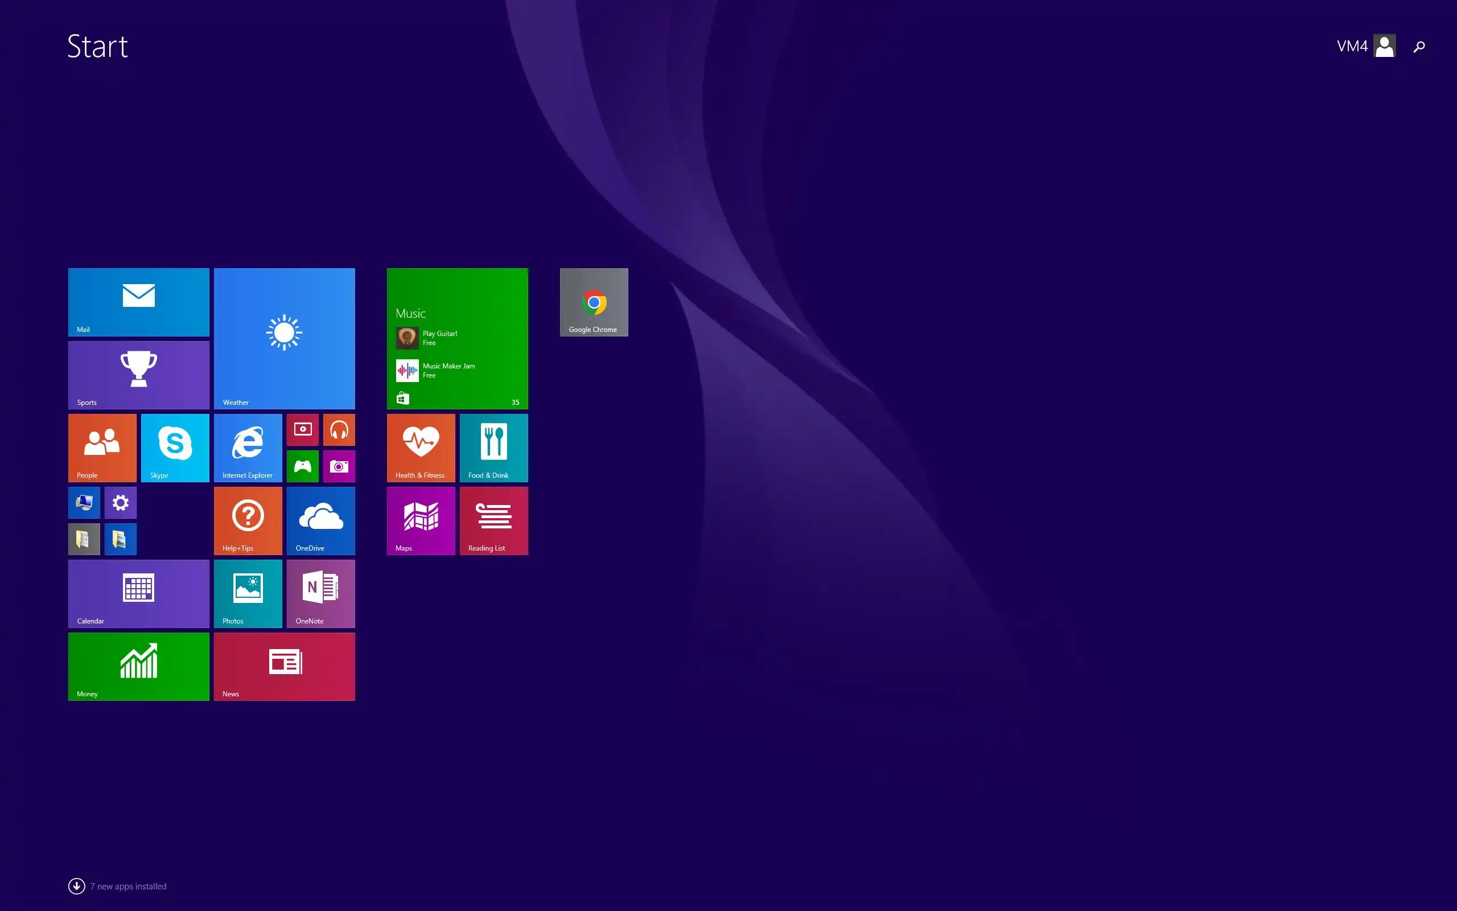Open the Weather live tile
Screen dimensions: 1457x911
point(284,338)
